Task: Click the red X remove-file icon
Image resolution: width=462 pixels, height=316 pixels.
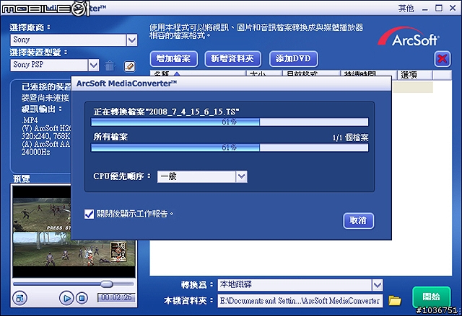Action: click(443, 59)
